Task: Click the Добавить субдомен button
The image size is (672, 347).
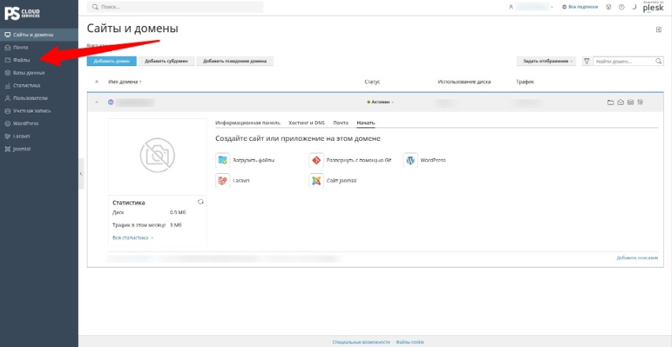Action: click(166, 61)
